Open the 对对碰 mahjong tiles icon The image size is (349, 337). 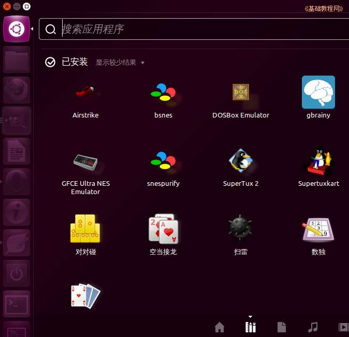(85, 228)
